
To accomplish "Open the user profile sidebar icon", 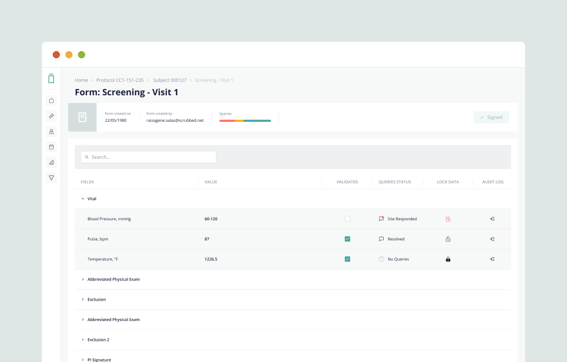I will pos(51,132).
